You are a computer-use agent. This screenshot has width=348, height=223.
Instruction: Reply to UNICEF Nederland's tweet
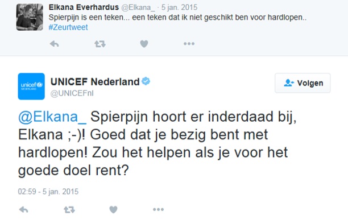pos(24,209)
